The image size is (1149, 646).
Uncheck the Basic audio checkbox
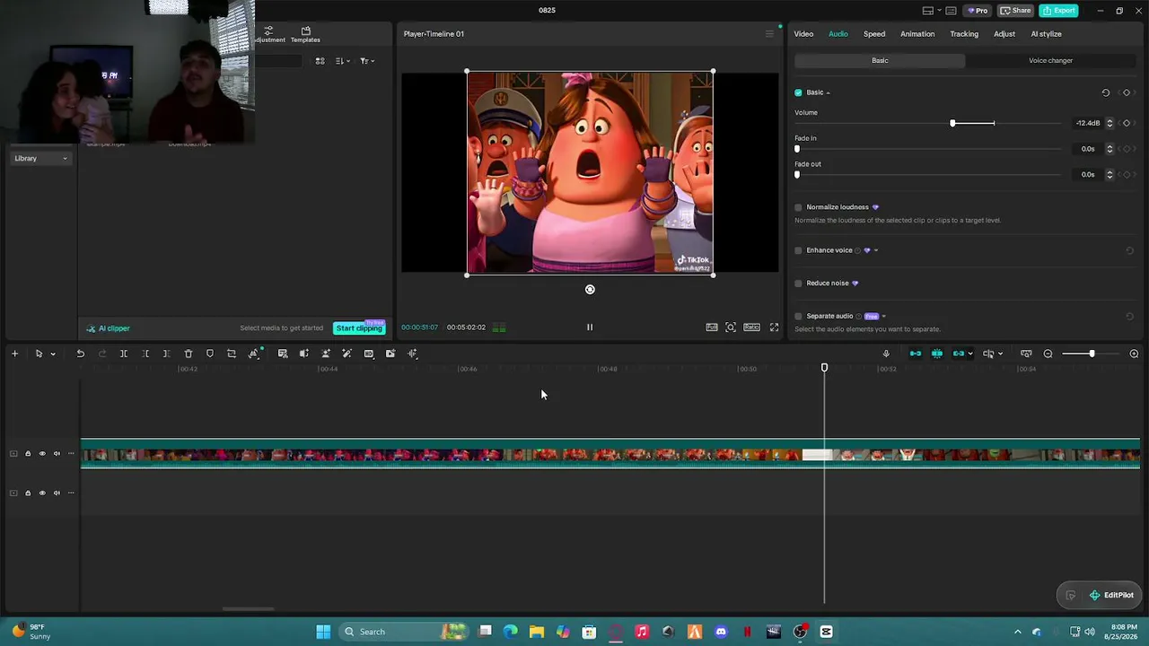point(798,92)
